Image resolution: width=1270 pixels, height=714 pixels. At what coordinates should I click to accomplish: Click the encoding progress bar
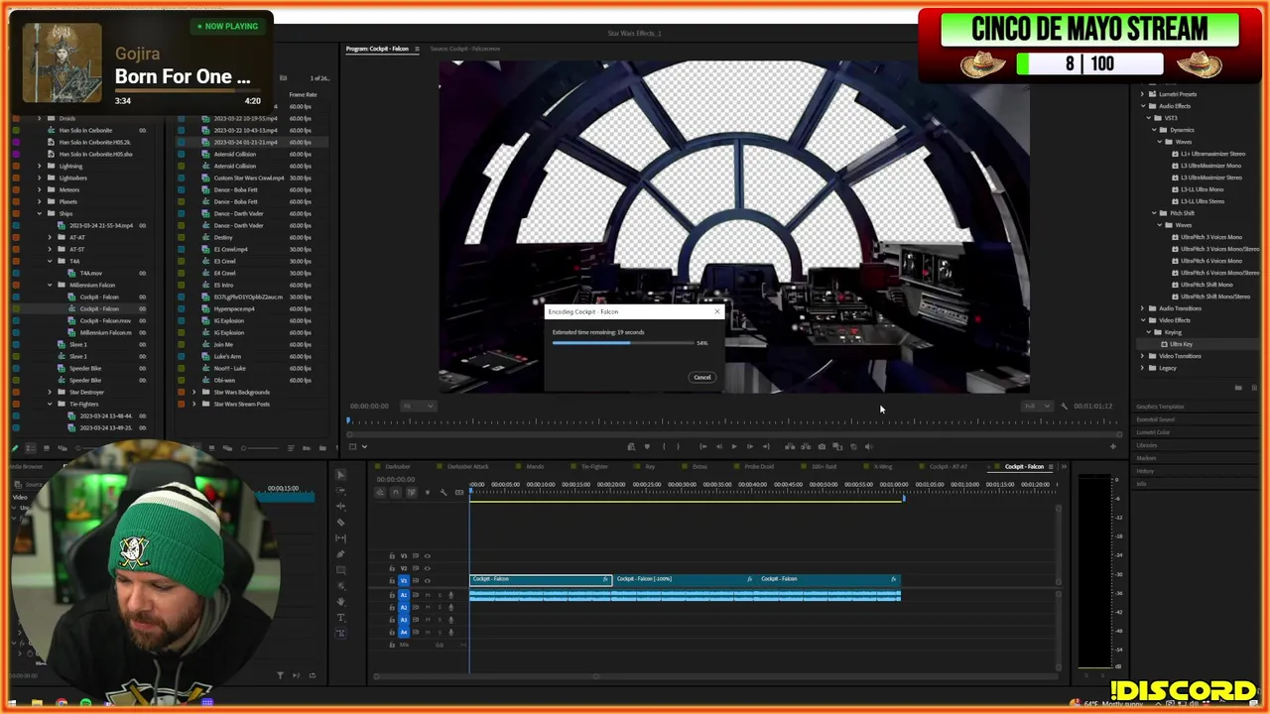tap(623, 343)
